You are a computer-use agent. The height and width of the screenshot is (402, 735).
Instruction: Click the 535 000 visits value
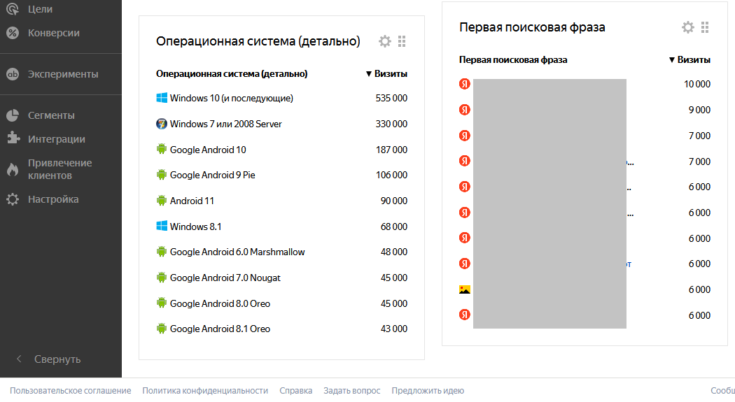391,99
